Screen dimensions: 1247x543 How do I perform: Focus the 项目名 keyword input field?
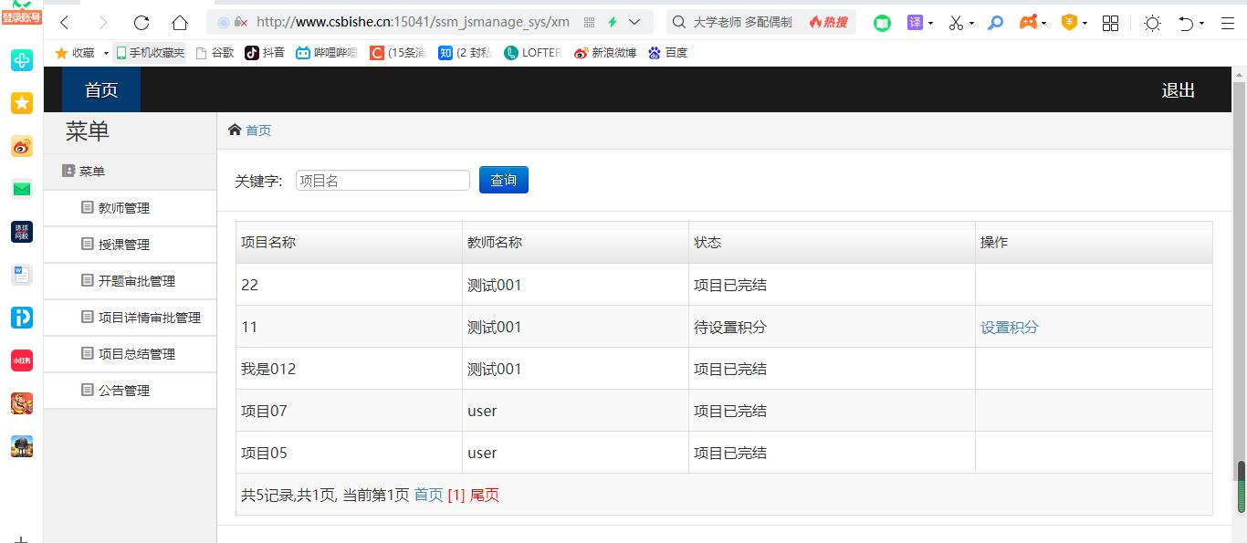click(382, 181)
